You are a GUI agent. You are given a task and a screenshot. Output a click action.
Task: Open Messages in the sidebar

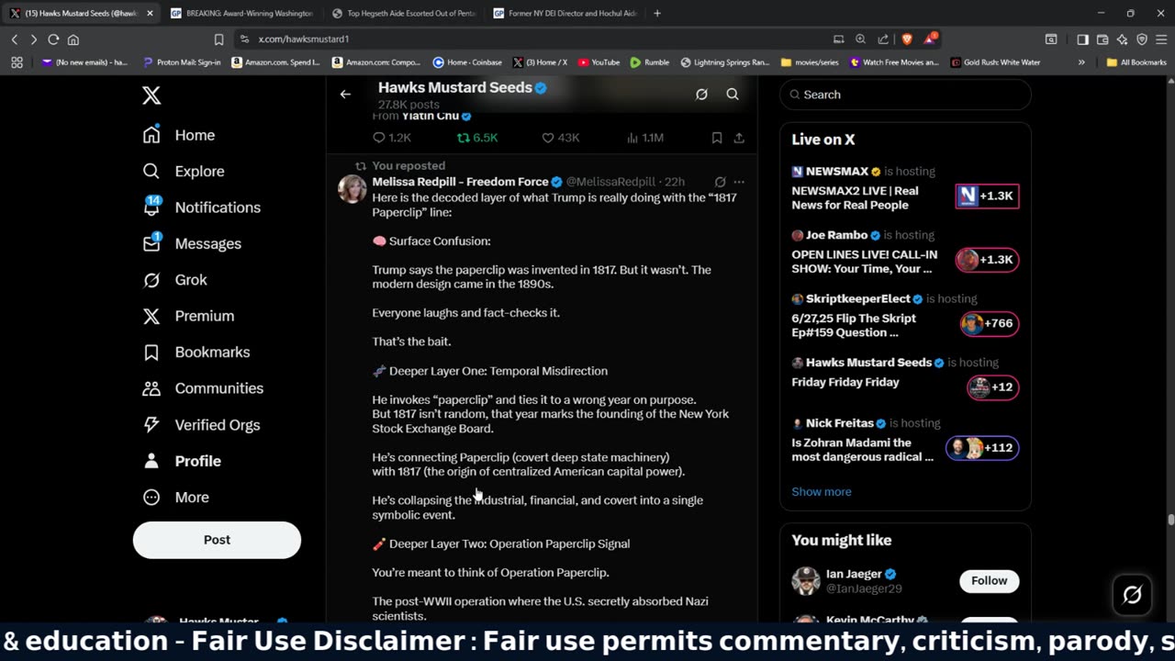[x=192, y=243]
